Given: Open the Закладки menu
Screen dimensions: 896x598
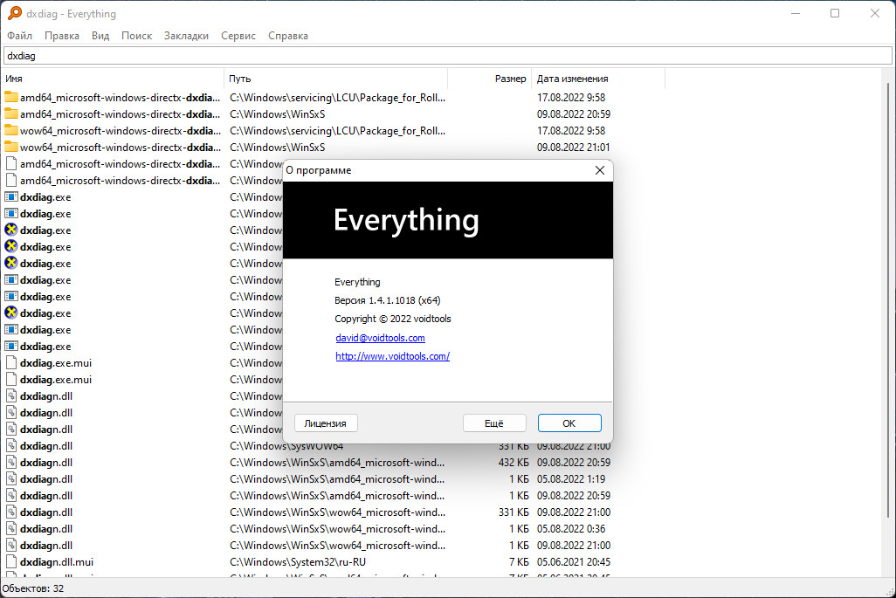Looking at the screenshot, I should click(186, 36).
